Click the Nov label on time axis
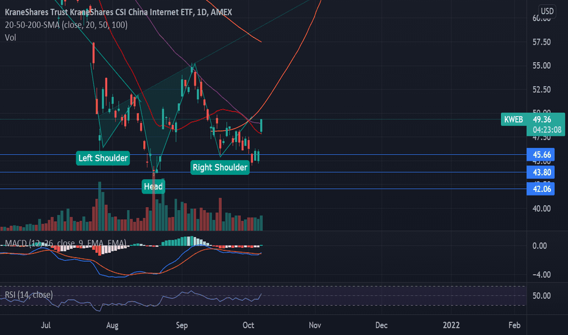The width and height of the screenshot is (568, 335). [x=315, y=325]
